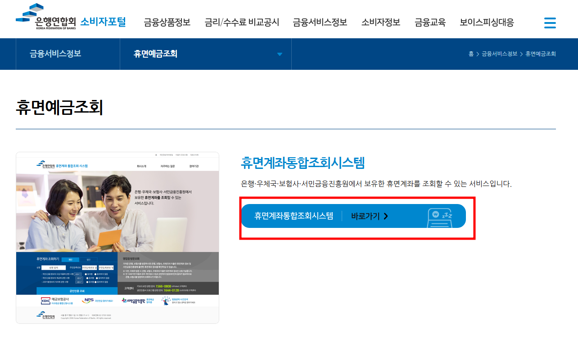Expand the 휴면예금조회 dropdown arrow
This screenshot has height=345, width=578.
click(280, 54)
